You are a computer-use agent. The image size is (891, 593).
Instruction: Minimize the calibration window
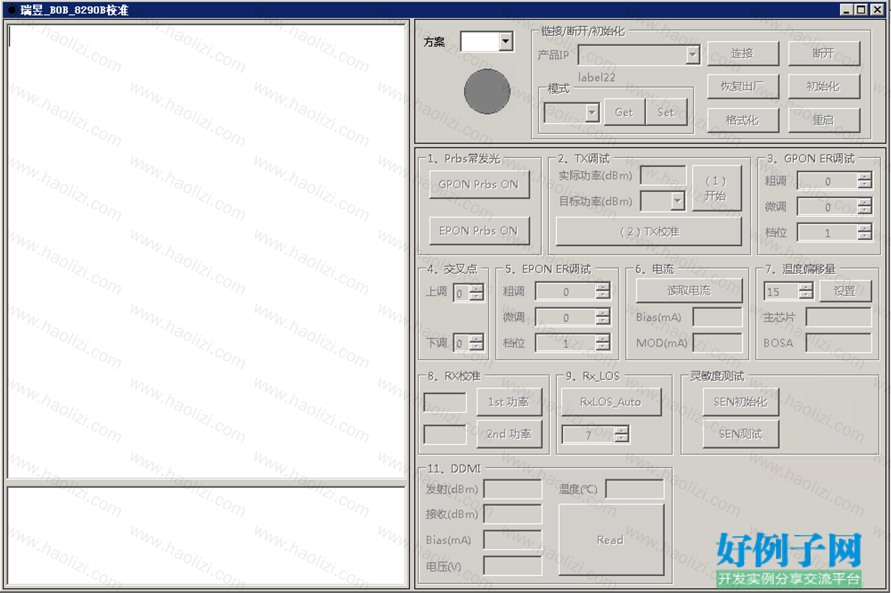[846, 9]
